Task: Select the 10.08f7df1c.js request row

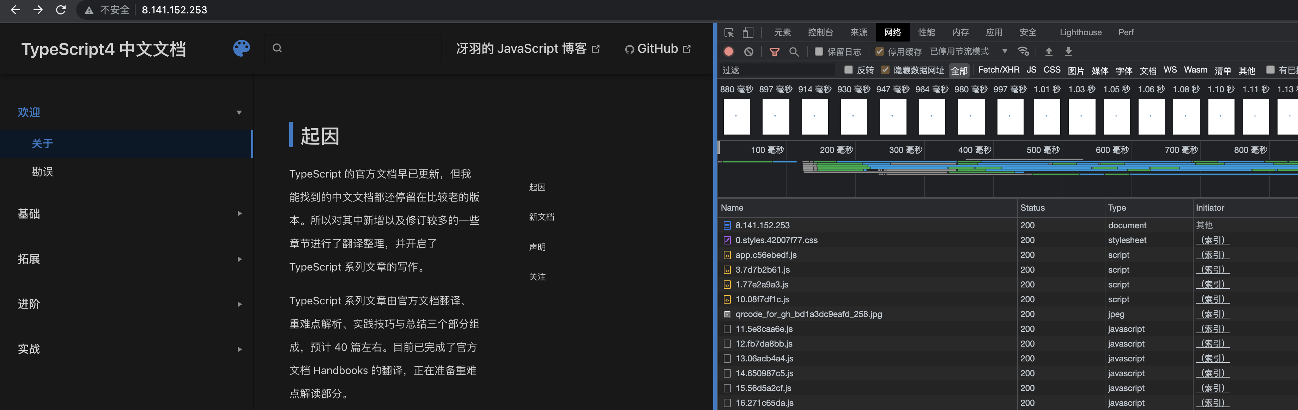Action: point(1008,299)
